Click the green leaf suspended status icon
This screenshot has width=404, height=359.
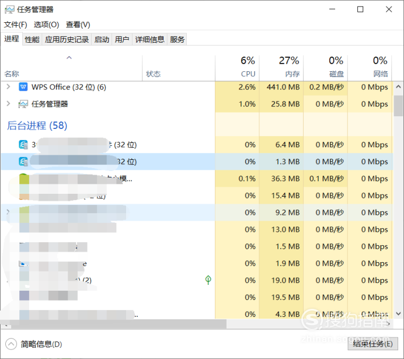[208, 280]
